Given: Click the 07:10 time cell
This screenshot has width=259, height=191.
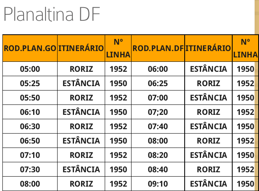Looking at the screenshot, I should coord(30,155).
